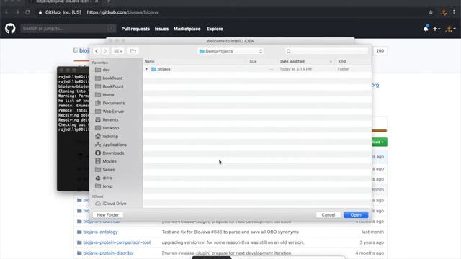This screenshot has height=259, width=461.
Task: Go forward in file dialog navigation
Action: coord(105,51)
